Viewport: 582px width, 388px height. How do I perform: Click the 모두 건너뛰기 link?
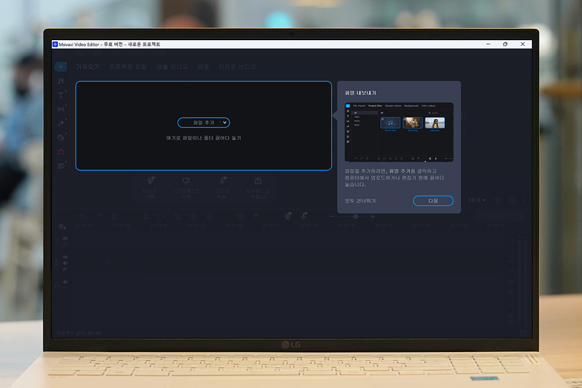click(x=360, y=201)
